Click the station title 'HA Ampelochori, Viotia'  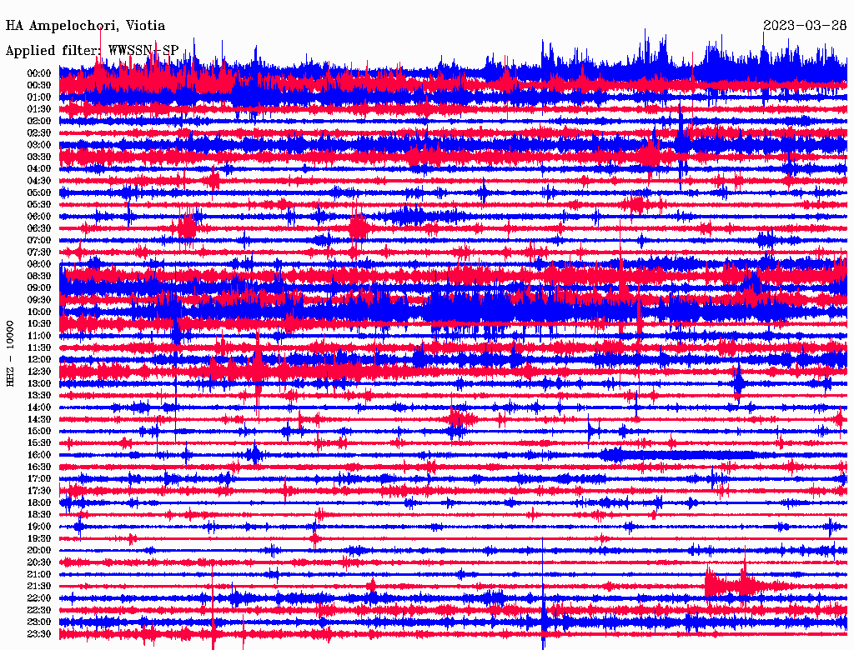pos(86,26)
